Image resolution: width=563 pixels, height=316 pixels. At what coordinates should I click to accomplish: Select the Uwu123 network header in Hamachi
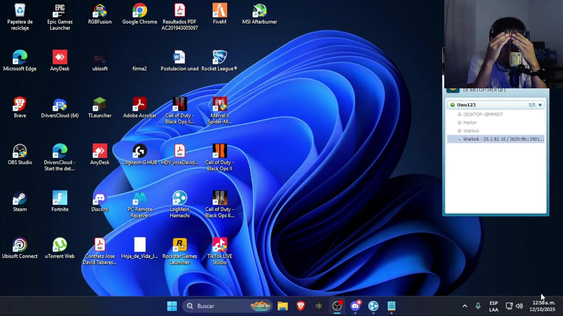pos(496,105)
